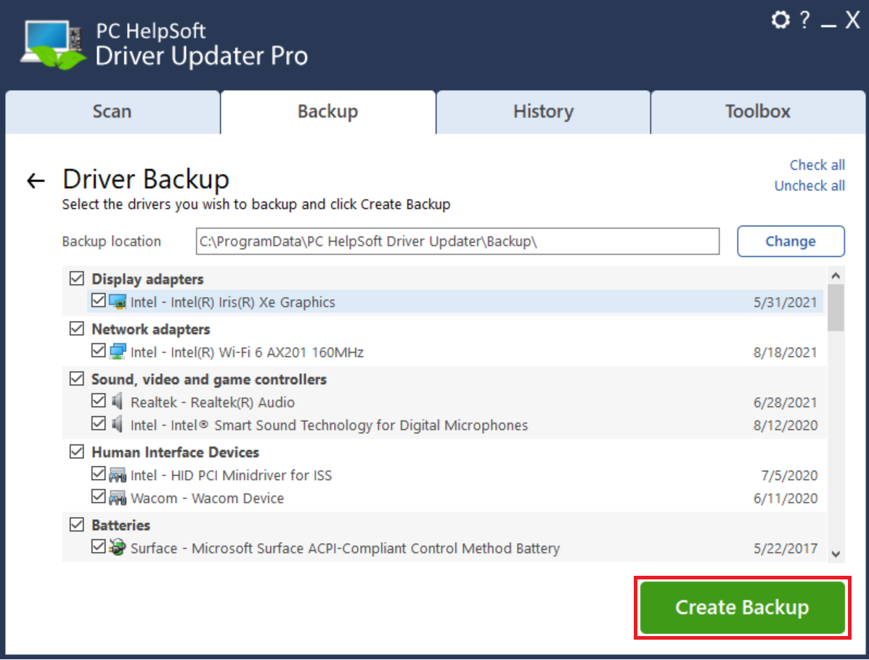869x660 pixels.
Task: Open the Toolbox tab
Action: click(x=758, y=112)
